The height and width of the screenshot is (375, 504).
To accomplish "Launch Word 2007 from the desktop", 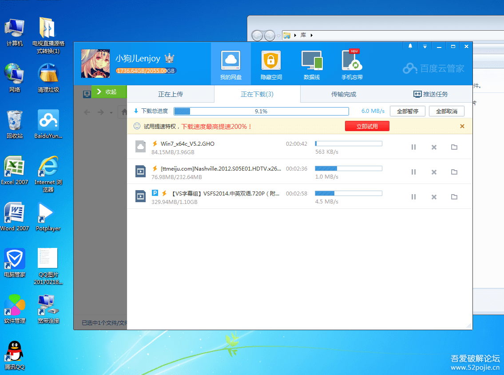I will pyautogui.click(x=15, y=217).
